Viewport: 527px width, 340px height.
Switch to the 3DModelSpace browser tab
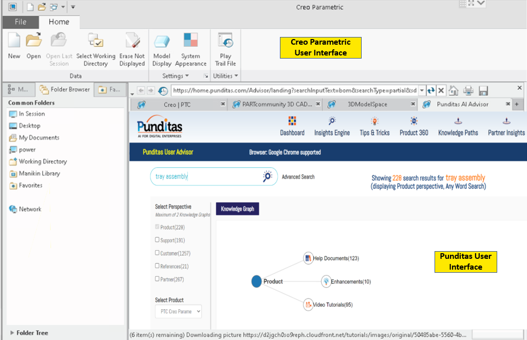[x=367, y=104]
